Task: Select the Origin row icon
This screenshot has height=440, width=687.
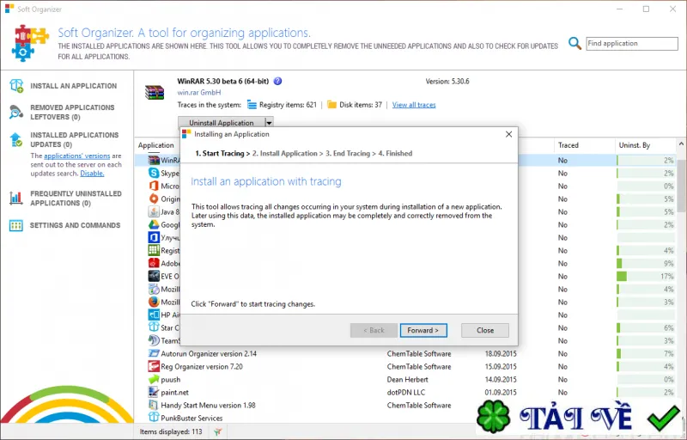Action: click(154, 199)
